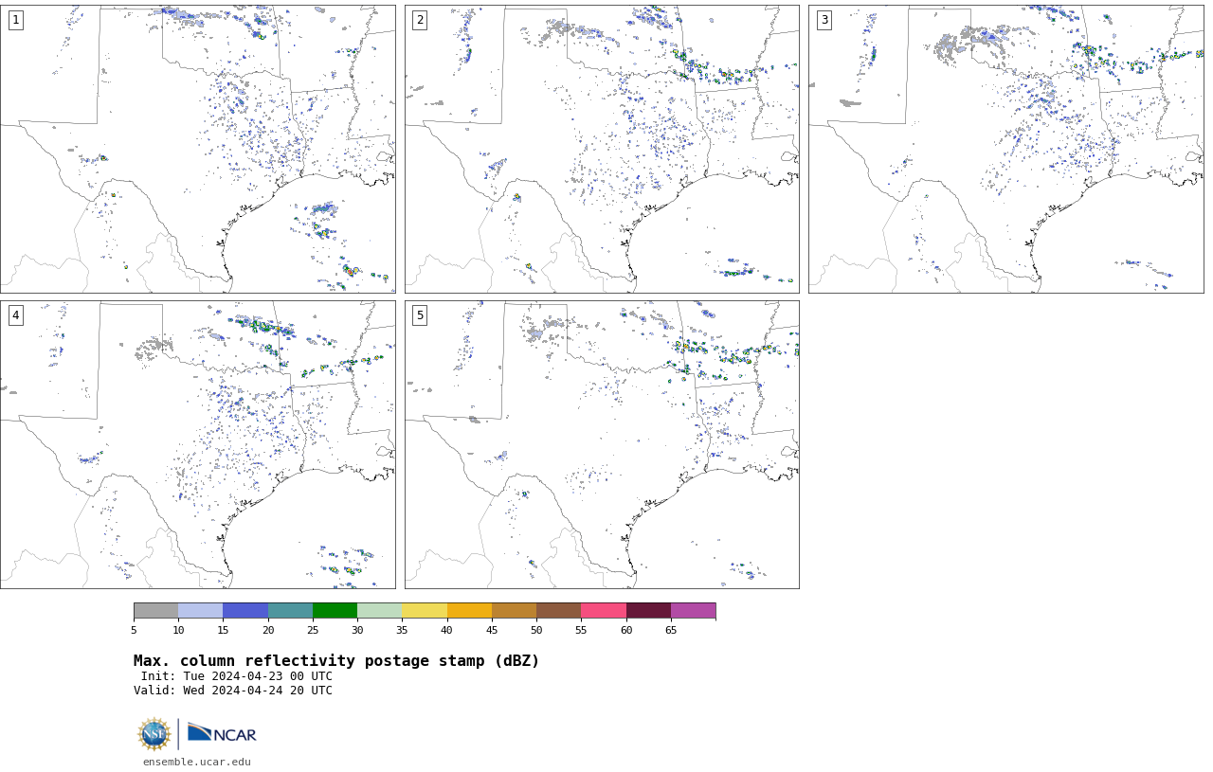
Task: Click the panel number 4 label
Action: [15, 315]
